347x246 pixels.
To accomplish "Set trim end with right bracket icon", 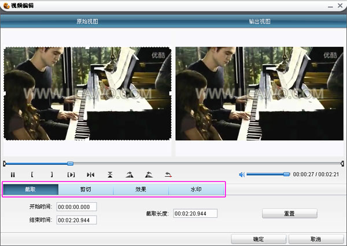I will click(x=51, y=174).
